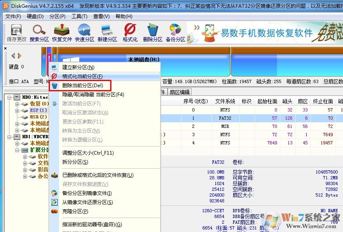Click the Quick Partition (快速分区) icon
This screenshot has width=343, height=232.
tap(85, 32)
